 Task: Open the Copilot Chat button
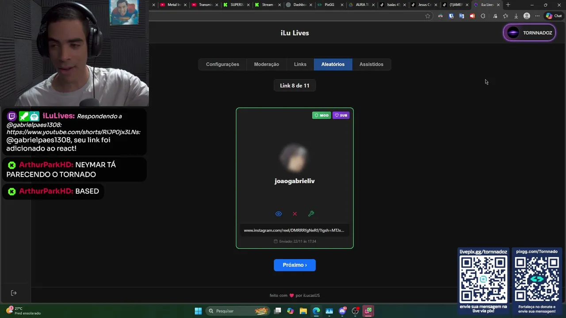pyautogui.click(x=554, y=16)
